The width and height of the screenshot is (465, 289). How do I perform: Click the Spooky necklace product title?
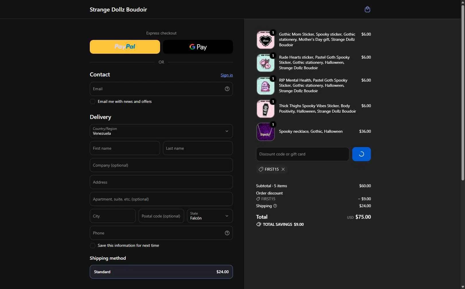click(x=311, y=132)
